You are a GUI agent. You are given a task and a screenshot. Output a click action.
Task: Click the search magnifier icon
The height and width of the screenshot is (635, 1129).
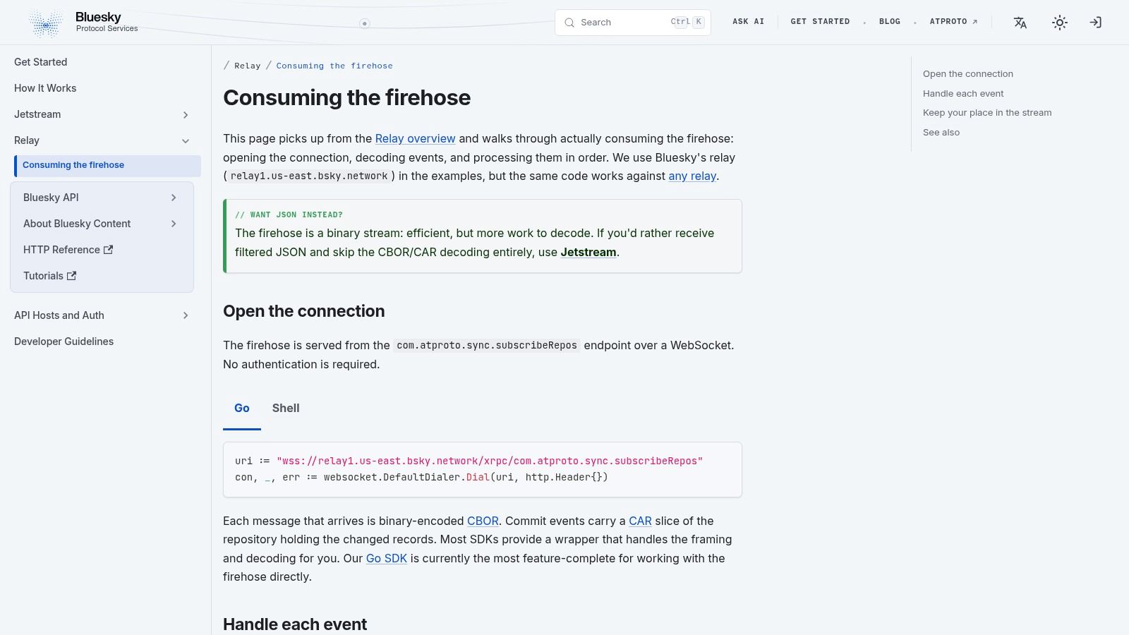pos(569,23)
